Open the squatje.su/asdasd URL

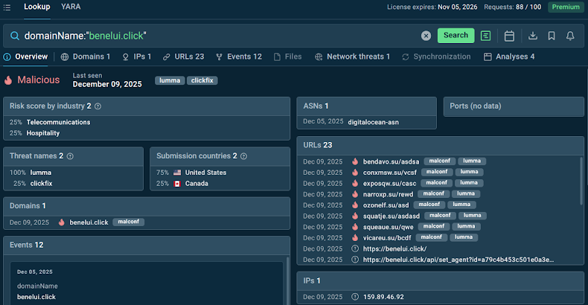392,216
